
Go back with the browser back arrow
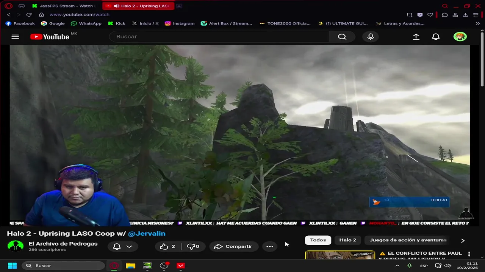[9, 14]
